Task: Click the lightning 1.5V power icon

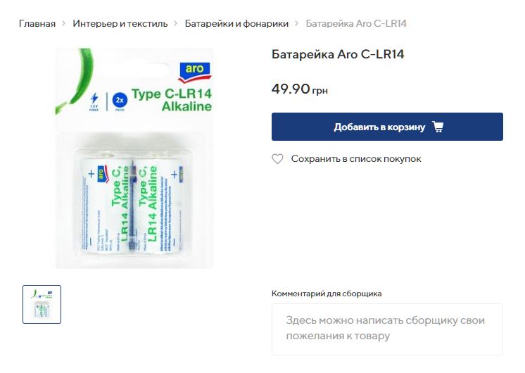Action: click(94, 101)
